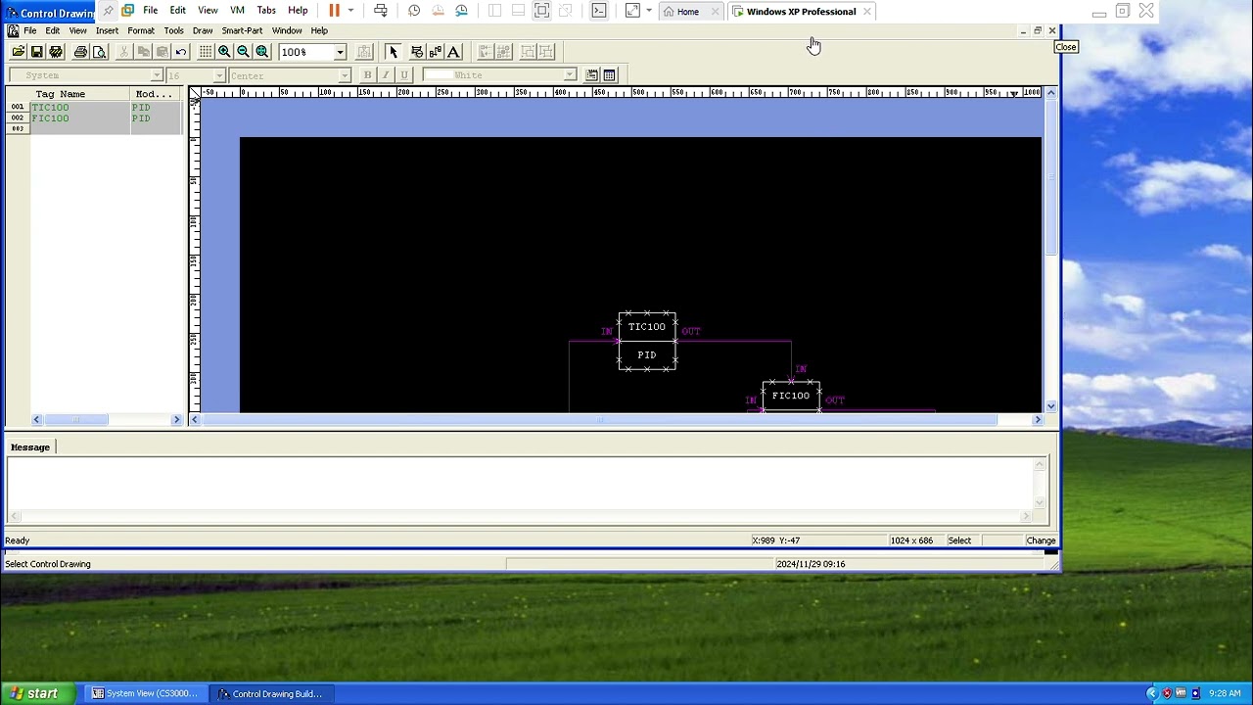Select the FIC100 block on the canvas
The height and width of the screenshot is (705, 1253).
point(791,396)
